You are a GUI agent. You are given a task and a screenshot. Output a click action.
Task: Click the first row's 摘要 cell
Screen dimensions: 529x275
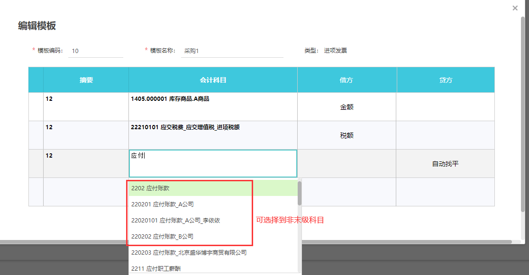click(x=86, y=106)
